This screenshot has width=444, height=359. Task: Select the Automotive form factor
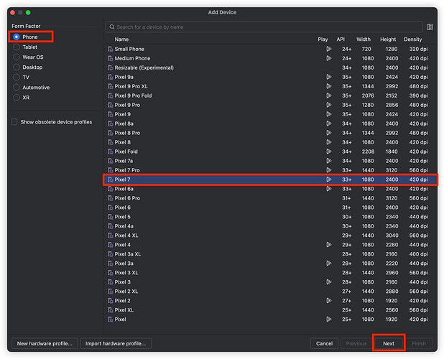pyautogui.click(x=17, y=88)
